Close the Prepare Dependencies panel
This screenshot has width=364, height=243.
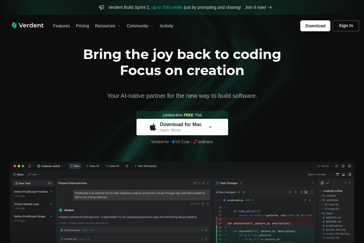(x=208, y=183)
